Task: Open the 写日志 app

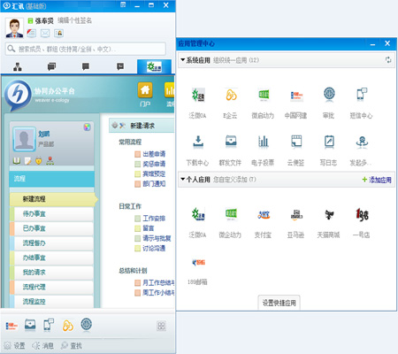Action: point(329,142)
